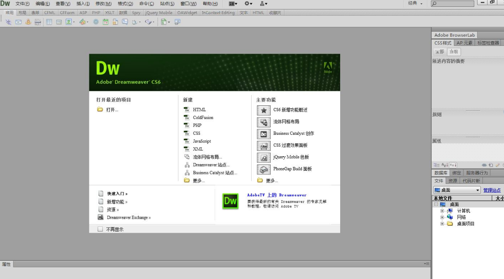Image resolution: width=504 pixels, height=279 pixels.
Task: Click the 管理站点 link
Action: click(492, 190)
